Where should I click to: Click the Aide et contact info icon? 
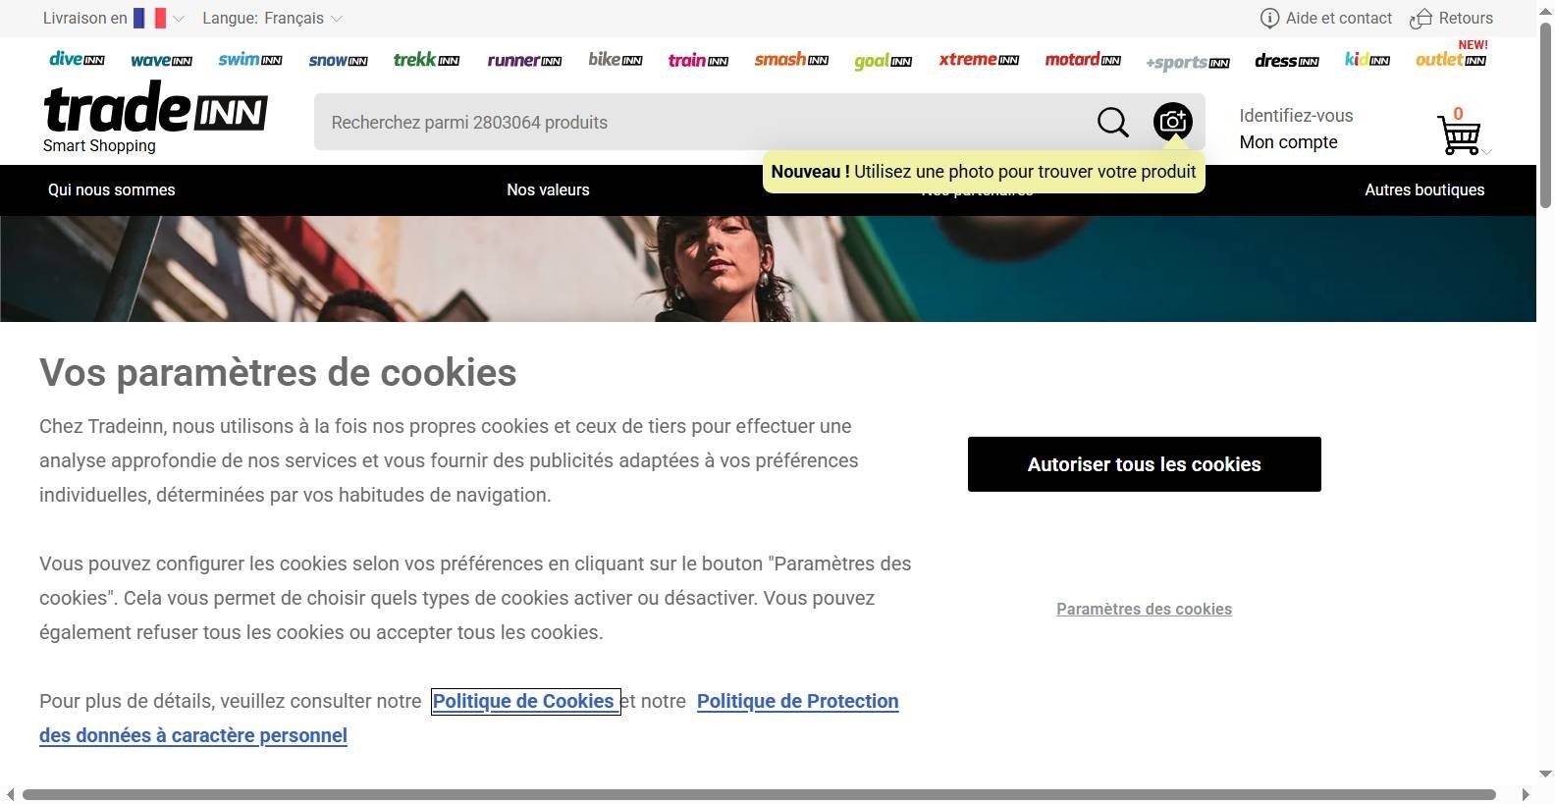pos(1269,18)
